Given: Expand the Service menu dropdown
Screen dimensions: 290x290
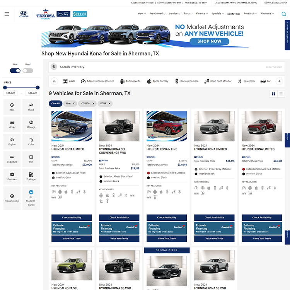Looking at the screenshot, I should pos(174,14).
